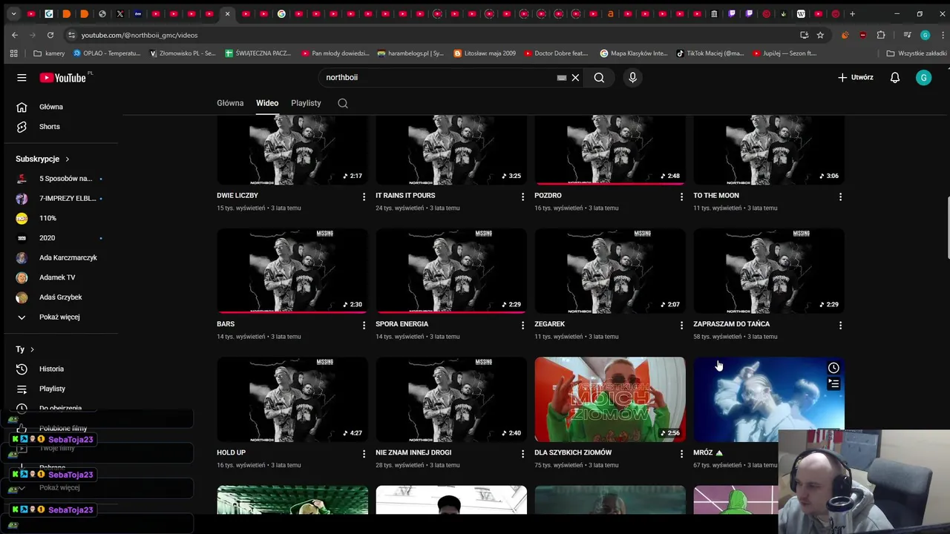Play the POZDRO video thumbnail

610,148
